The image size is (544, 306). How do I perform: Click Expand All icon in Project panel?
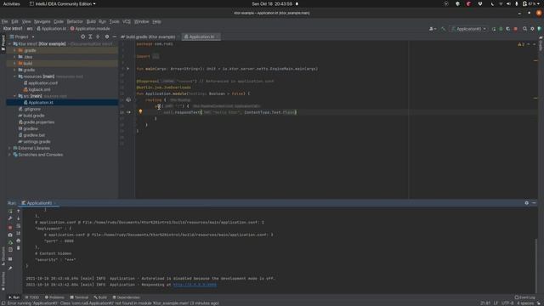[90, 37]
